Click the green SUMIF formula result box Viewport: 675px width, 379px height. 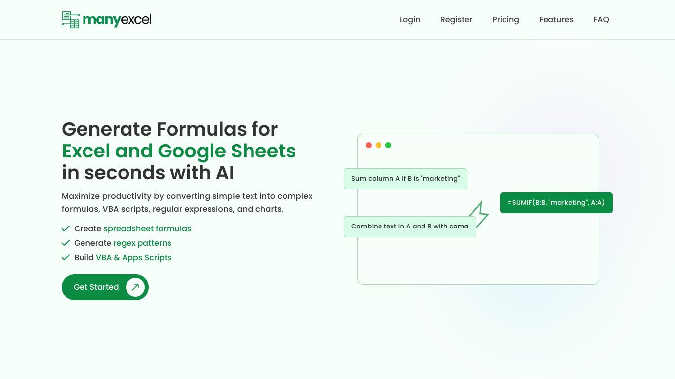(x=556, y=203)
